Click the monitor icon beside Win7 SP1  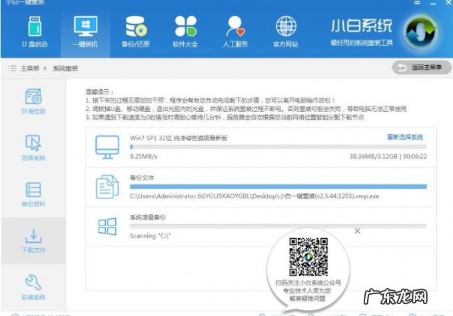[x=107, y=147]
